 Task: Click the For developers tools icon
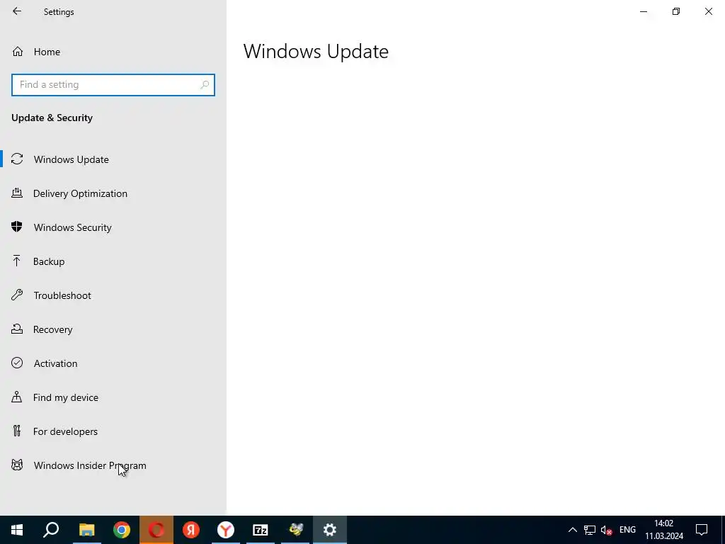[17, 431]
